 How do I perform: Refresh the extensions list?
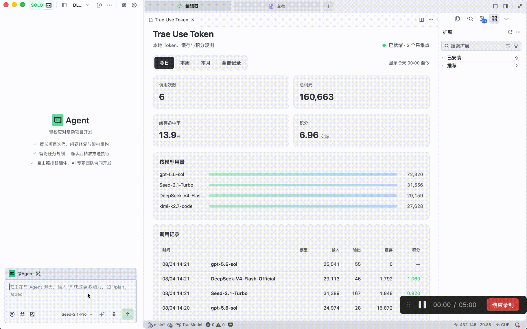[x=510, y=32]
